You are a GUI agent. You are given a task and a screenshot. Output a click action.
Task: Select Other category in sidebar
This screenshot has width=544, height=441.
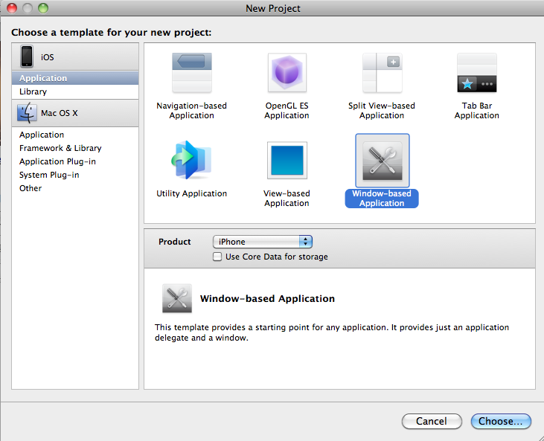pos(75,188)
